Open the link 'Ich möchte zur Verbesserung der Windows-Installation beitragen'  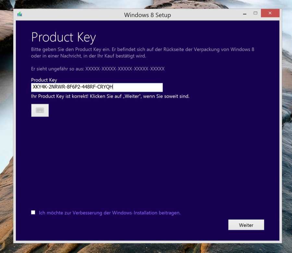[110, 213]
